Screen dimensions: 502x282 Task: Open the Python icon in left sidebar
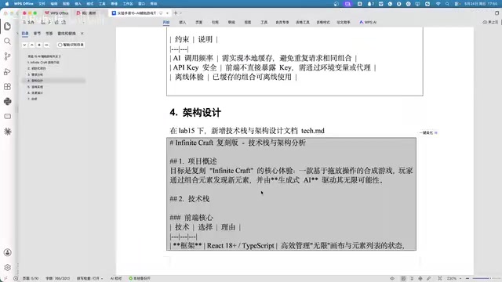tap(8, 101)
